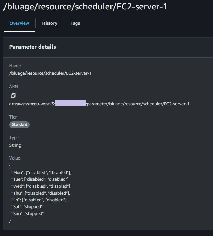Click the Value field label
The width and height of the screenshot is (213, 236).
point(15,158)
